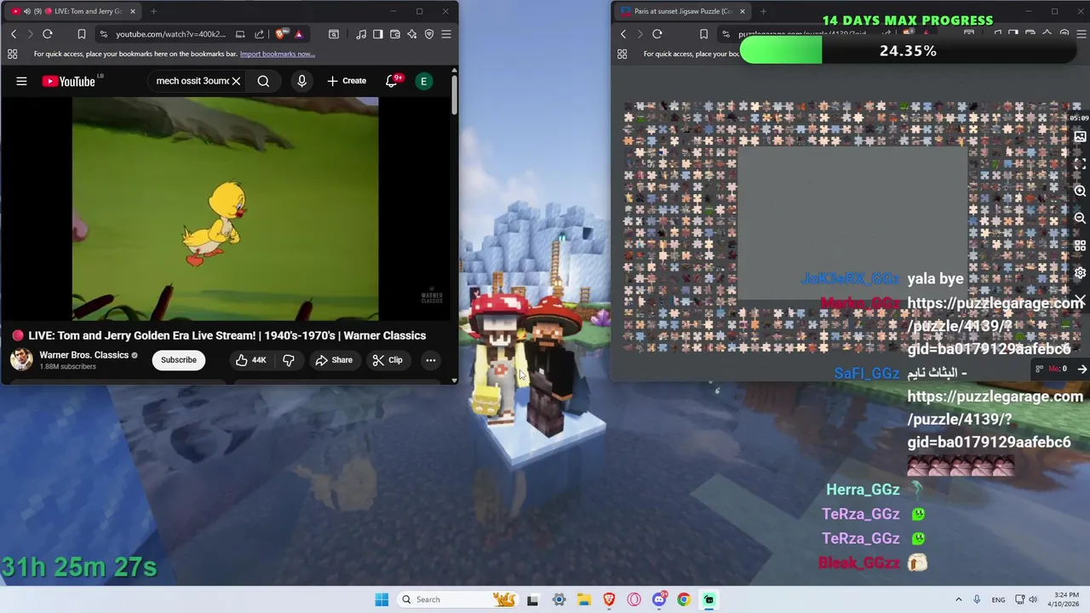This screenshot has width=1090, height=613.
Task: Click the Brave Shields lion icon
Action: click(281, 34)
